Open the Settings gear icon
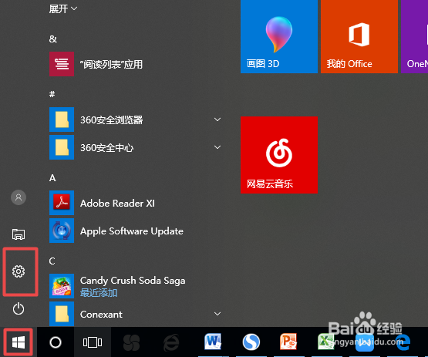This screenshot has width=428, height=357. 19,271
